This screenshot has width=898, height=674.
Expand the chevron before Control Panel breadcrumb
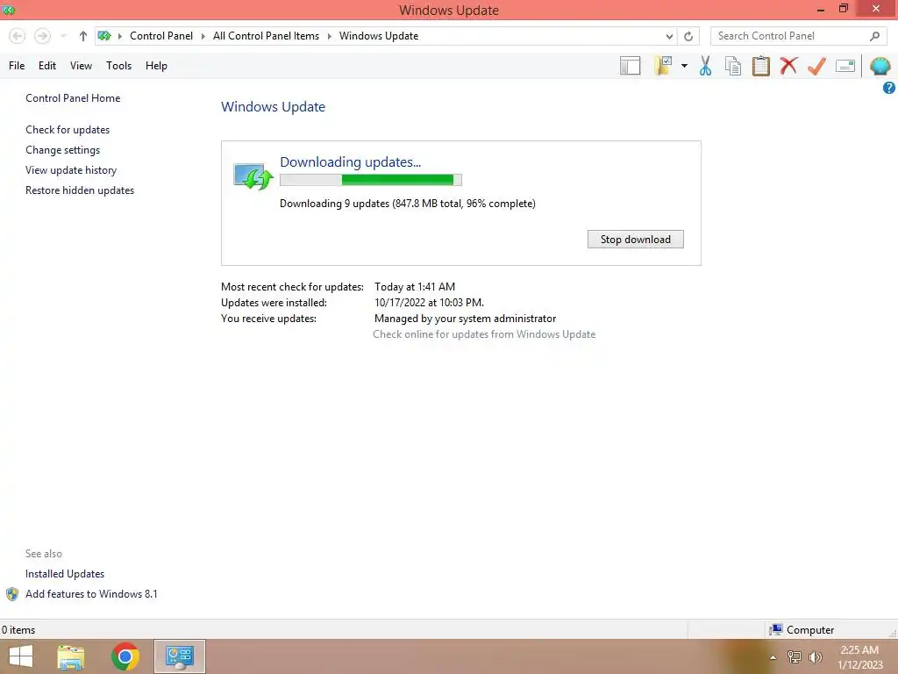pos(119,36)
